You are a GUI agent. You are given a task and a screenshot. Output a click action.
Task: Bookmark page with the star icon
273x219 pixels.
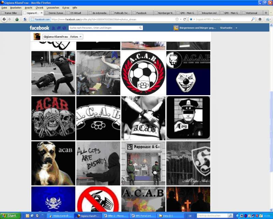tap(177, 19)
